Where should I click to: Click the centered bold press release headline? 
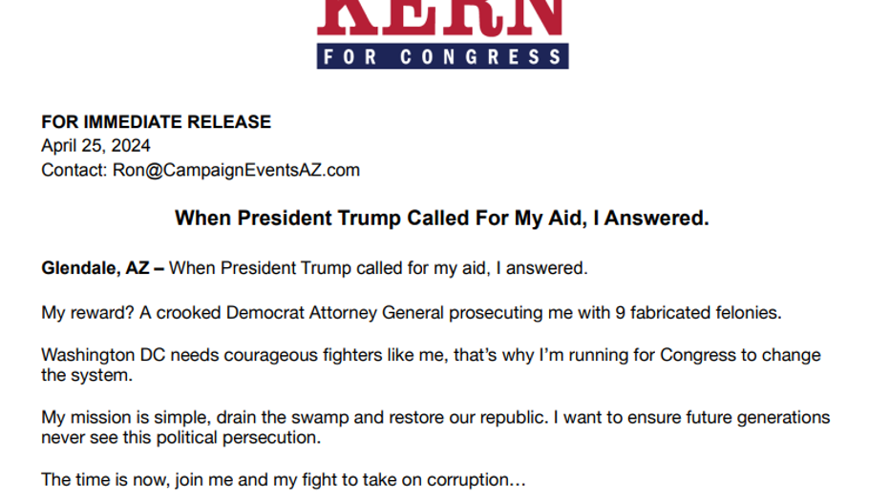pos(442,219)
